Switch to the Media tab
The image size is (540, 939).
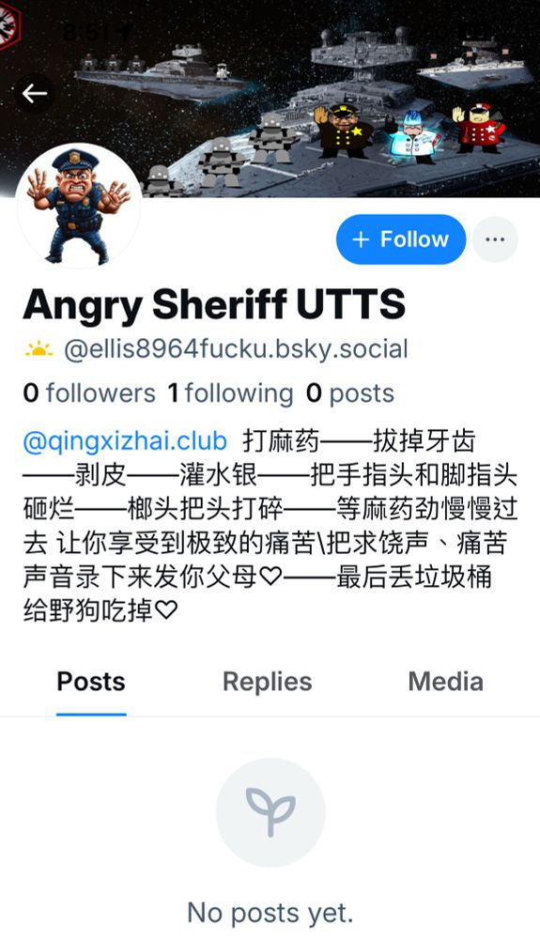(445, 682)
